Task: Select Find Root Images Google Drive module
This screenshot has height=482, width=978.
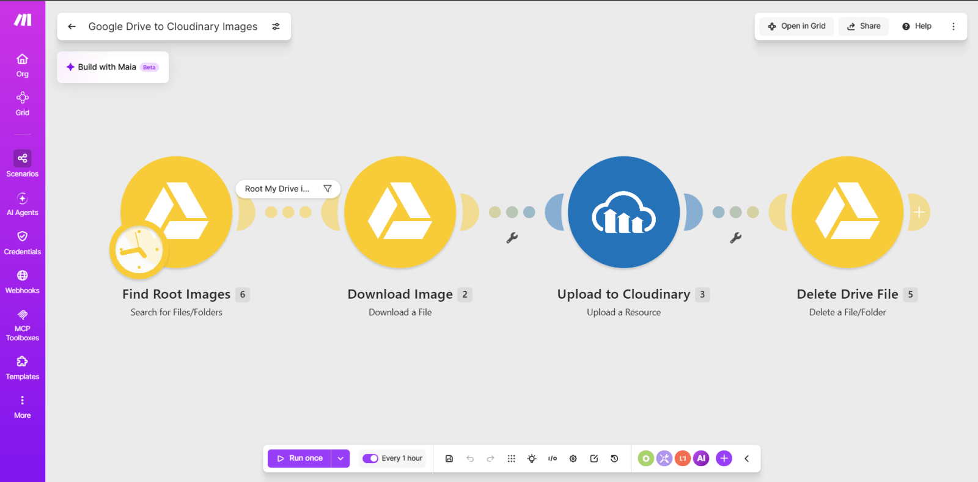Action: coord(177,212)
